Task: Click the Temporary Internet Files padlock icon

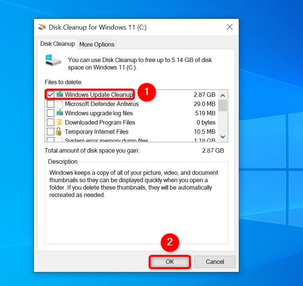Action: click(59, 132)
